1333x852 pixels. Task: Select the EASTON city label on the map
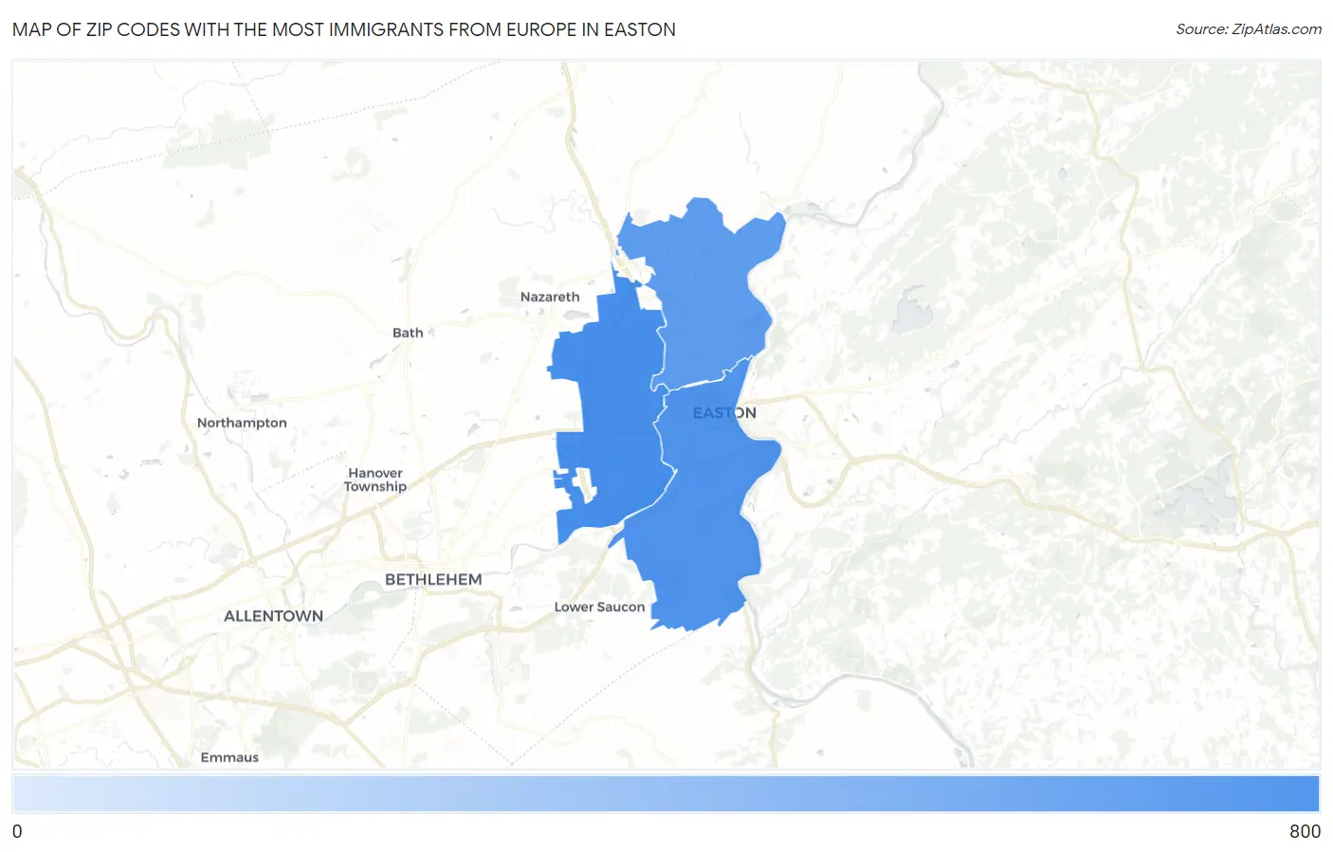pos(724,413)
